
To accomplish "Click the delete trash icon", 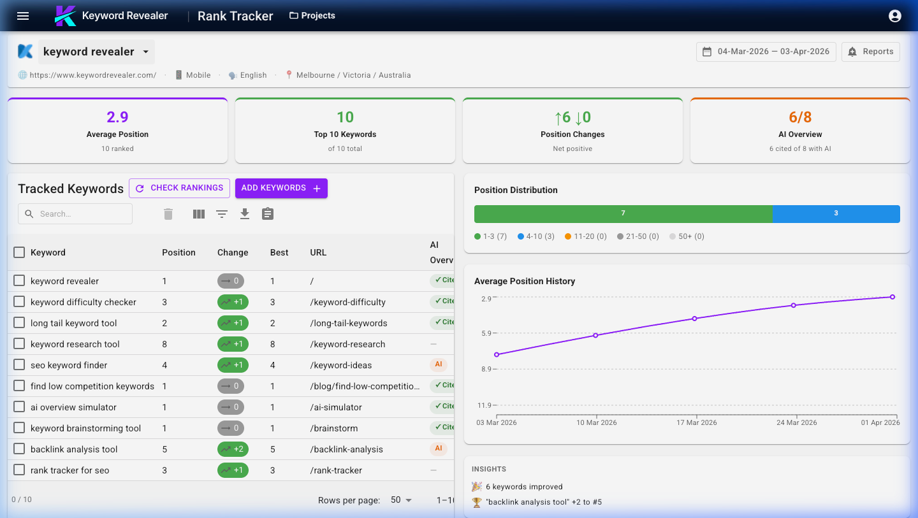I will point(168,214).
